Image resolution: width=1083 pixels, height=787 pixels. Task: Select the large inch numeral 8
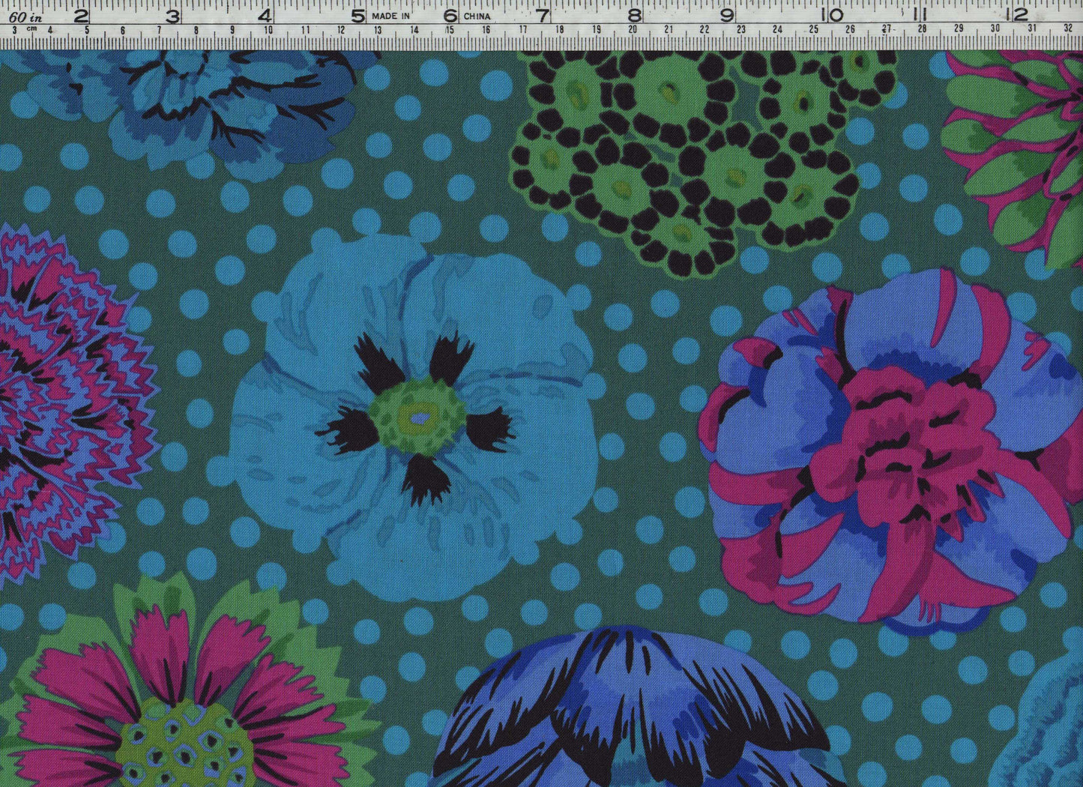[x=634, y=15]
